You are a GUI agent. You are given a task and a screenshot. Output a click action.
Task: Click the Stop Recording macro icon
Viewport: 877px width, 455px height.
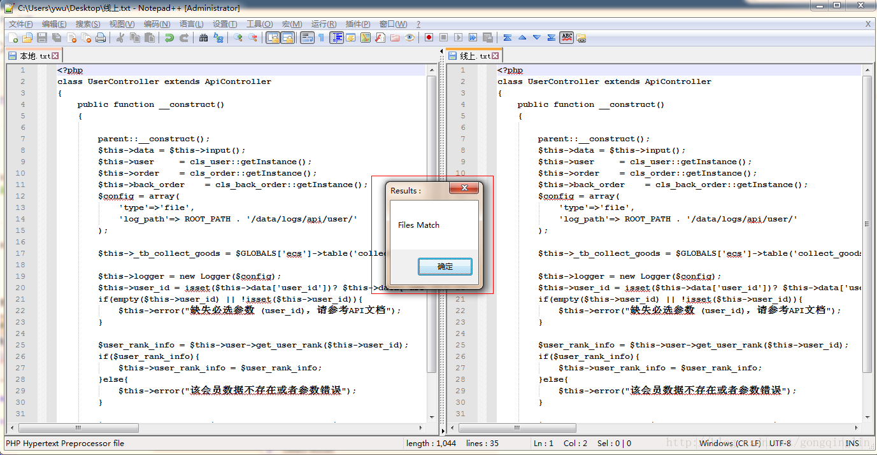point(443,38)
